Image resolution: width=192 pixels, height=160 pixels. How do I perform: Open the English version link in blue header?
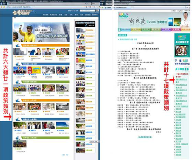coord(95,13)
